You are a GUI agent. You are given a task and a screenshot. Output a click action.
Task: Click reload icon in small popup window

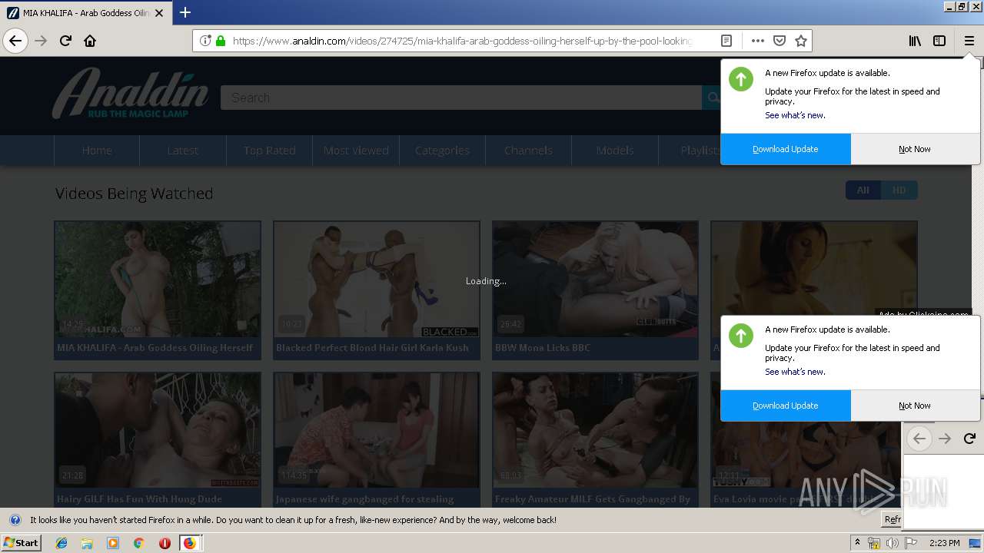pyautogui.click(x=969, y=439)
